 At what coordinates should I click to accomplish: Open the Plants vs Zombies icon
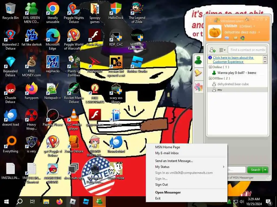74,66
